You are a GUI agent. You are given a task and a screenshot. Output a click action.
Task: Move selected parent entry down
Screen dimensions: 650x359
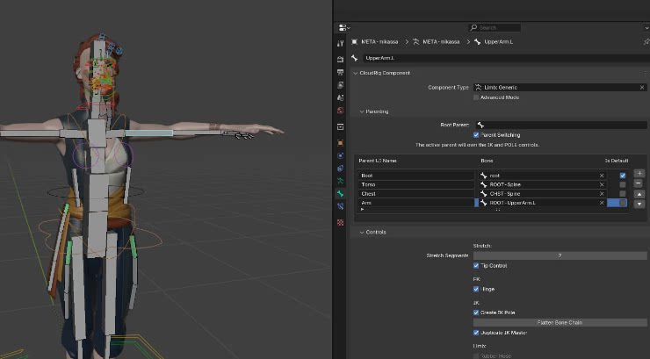(x=639, y=204)
